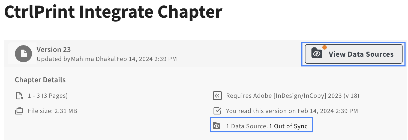Click the 1 - 3 (3 Pages) text

[x=48, y=96]
